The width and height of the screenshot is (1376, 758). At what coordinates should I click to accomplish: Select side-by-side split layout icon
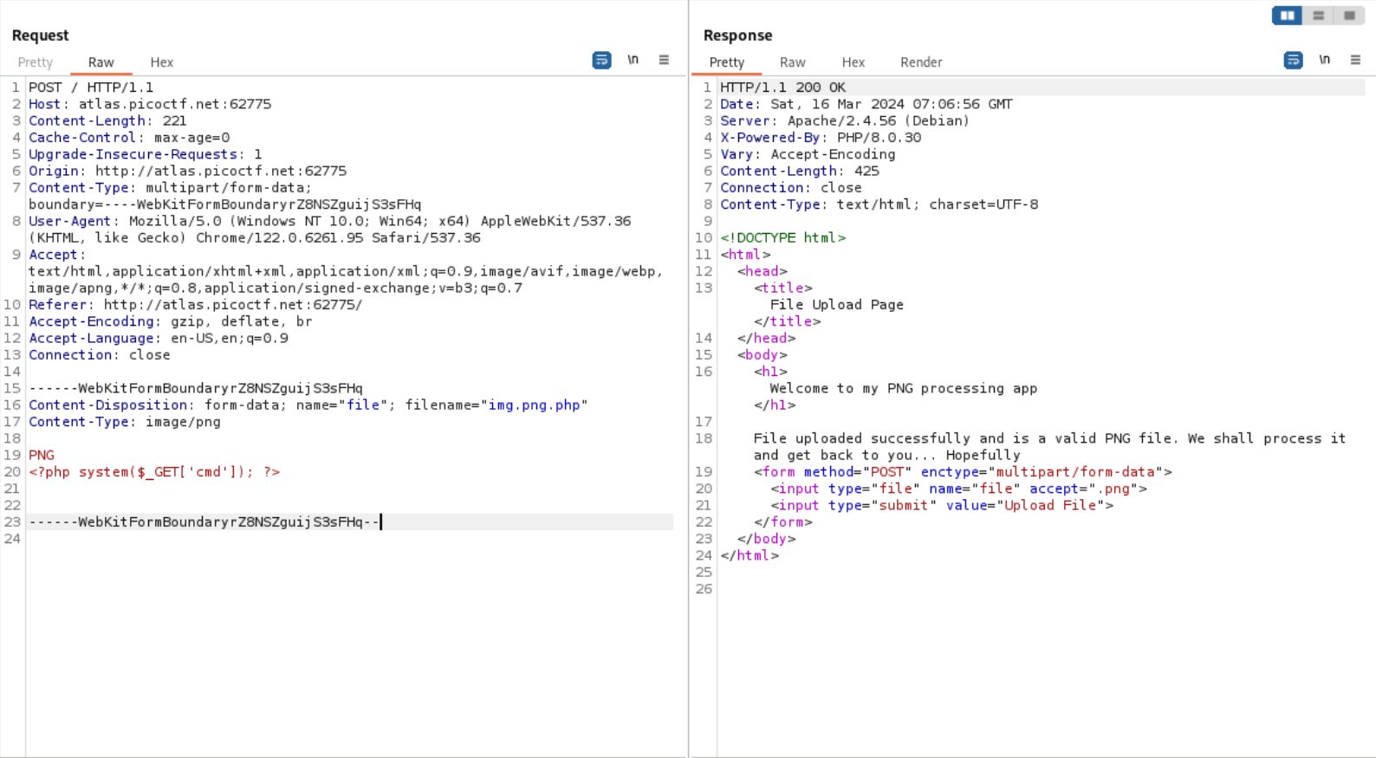coord(1288,16)
